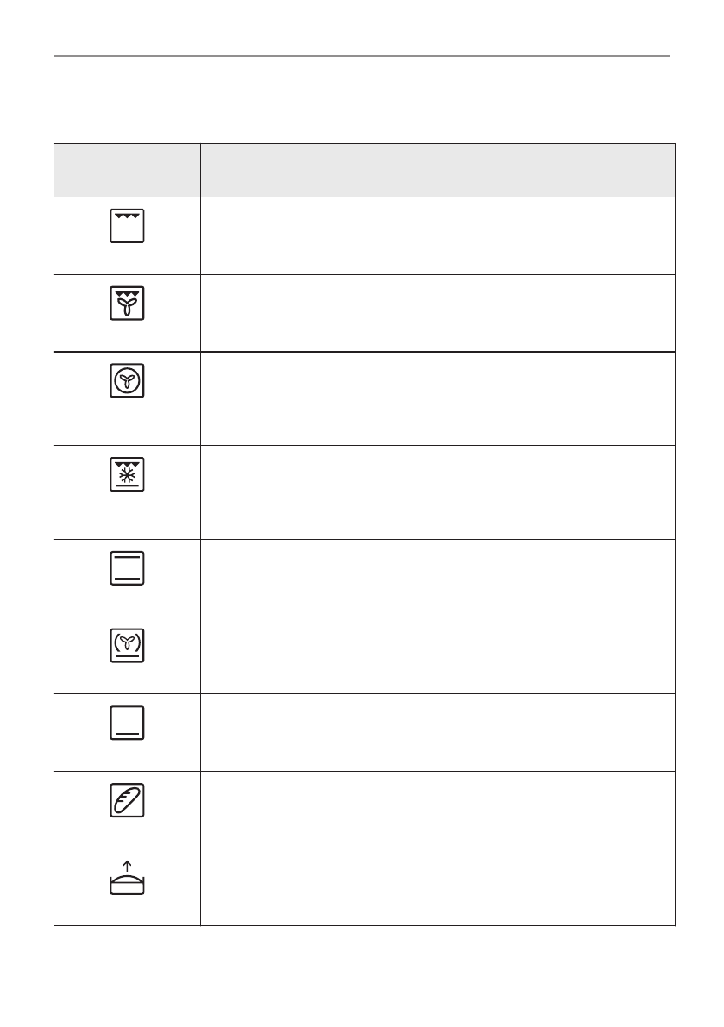Click the blank cell beside top-bottom heat icon
Image resolution: width=724 pixels, height=1027 pixels.
coord(437,578)
